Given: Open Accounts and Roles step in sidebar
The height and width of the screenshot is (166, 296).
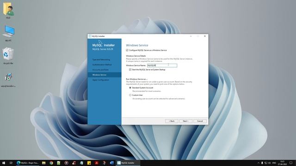Looking at the screenshot, I should 100,70.
